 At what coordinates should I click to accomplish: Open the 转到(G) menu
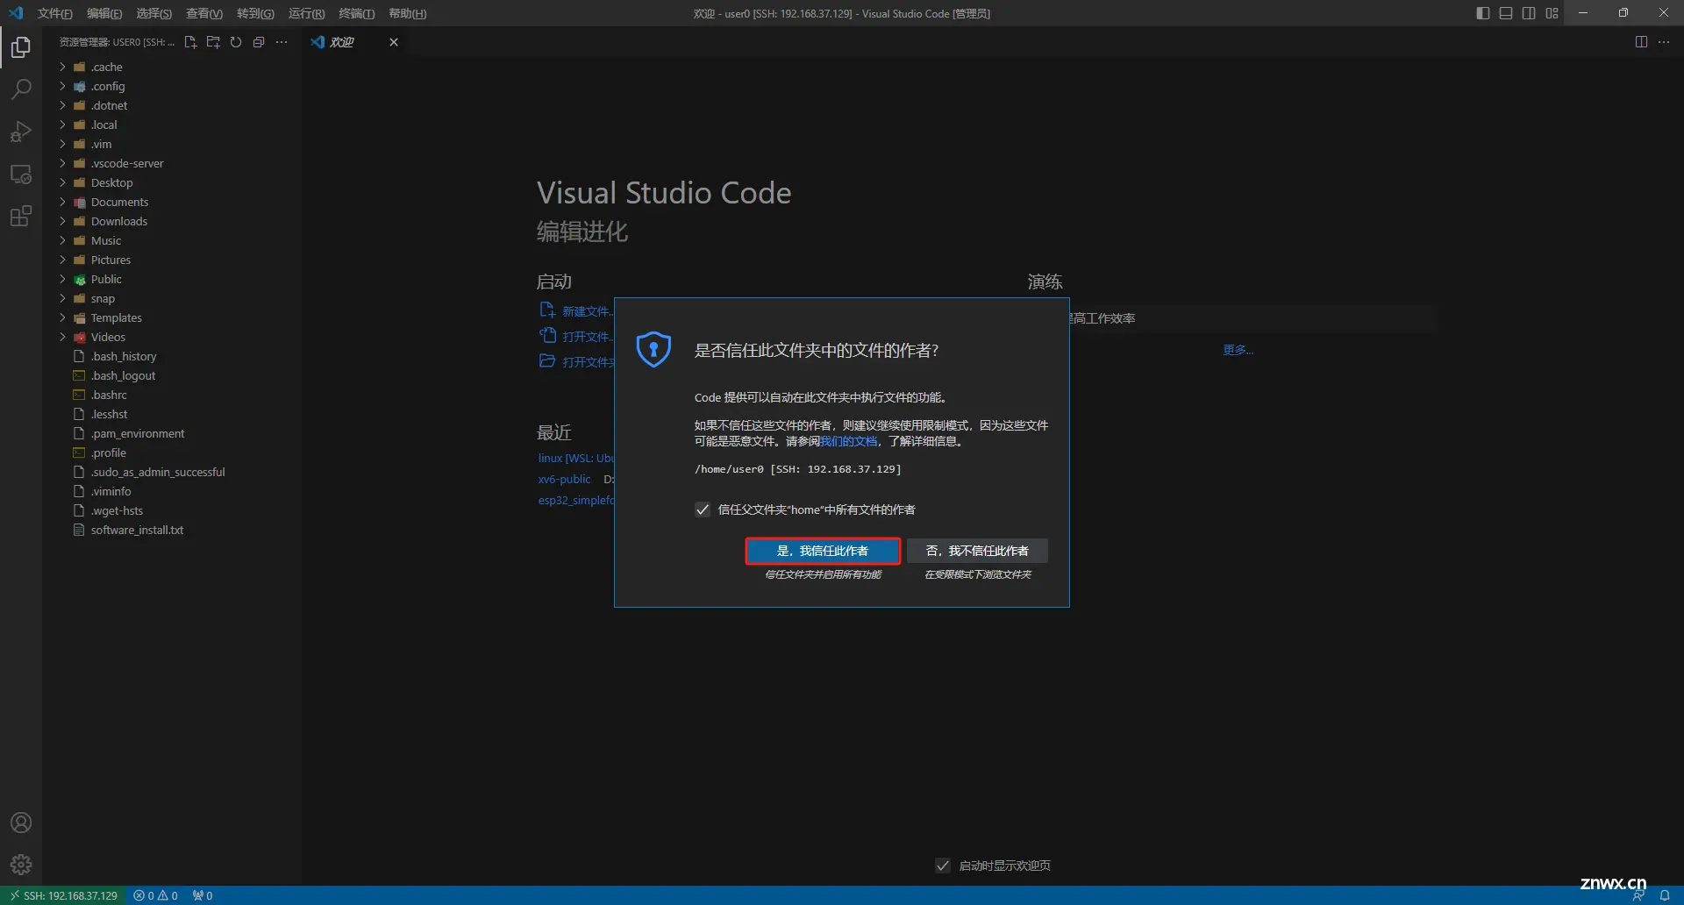click(255, 13)
